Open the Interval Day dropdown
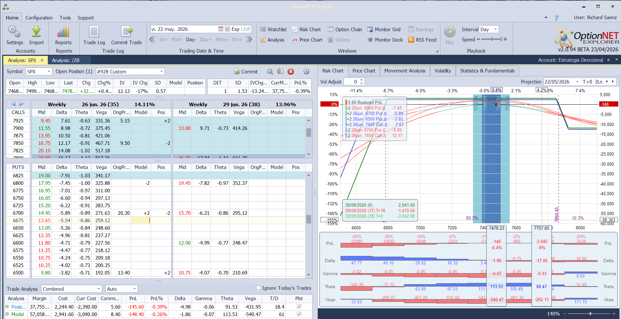The width and height of the screenshot is (621, 319). (x=495, y=29)
